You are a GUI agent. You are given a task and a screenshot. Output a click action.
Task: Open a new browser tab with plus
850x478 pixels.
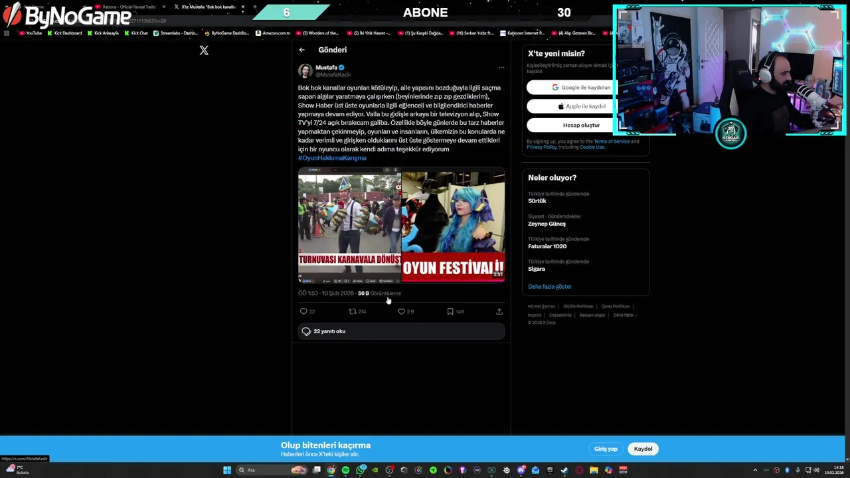coord(255,7)
